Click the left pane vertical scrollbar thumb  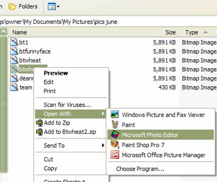tap(3, 104)
